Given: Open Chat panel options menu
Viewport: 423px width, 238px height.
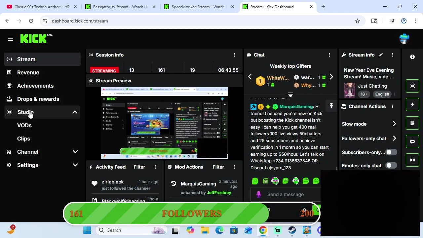Looking at the screenshot, I should coord(329,55).
